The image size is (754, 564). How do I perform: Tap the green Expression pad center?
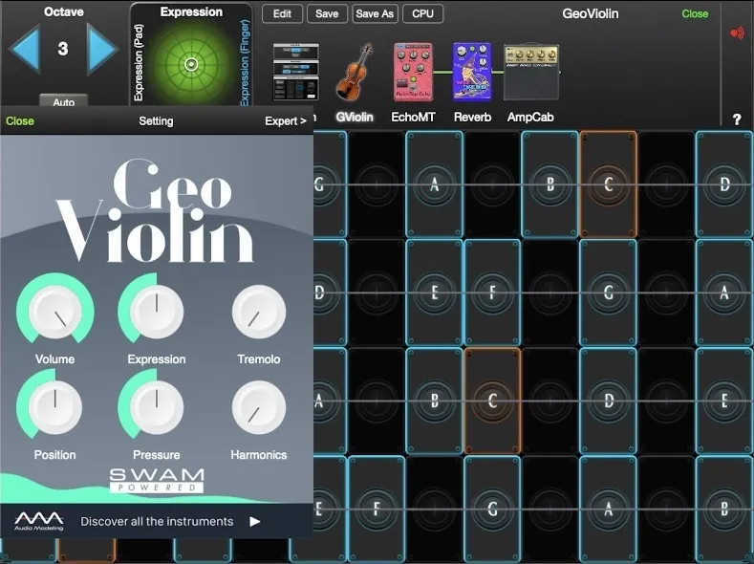point(191,64)
